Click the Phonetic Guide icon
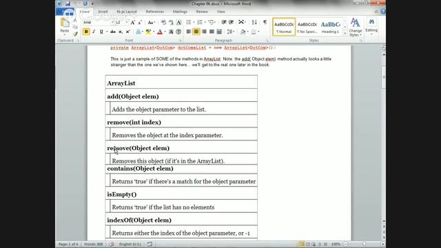 click(x=171, y=22)
